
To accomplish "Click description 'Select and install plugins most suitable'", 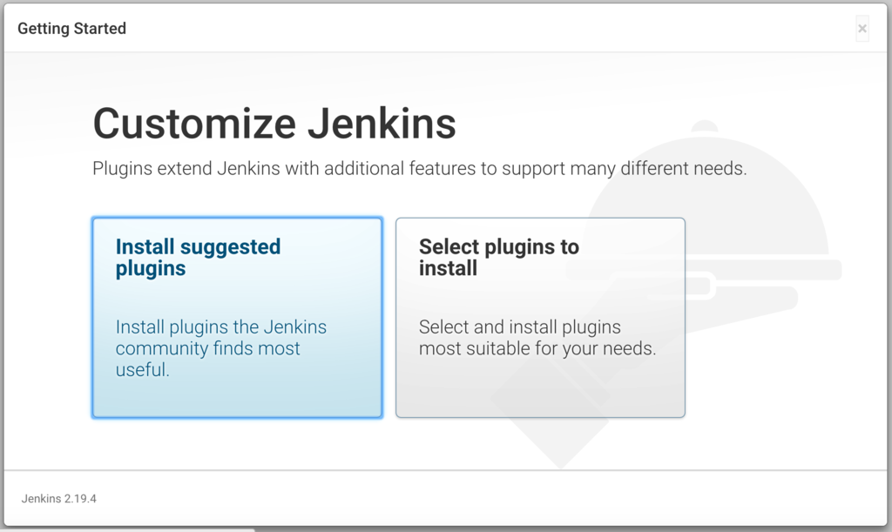I will (x=537, y=338).
